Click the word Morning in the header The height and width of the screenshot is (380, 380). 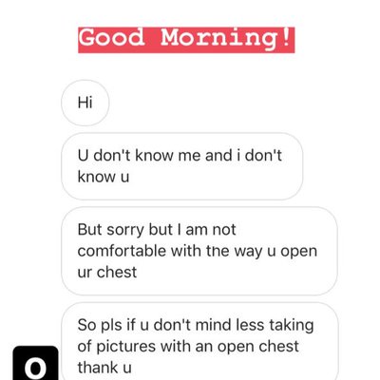218,39
